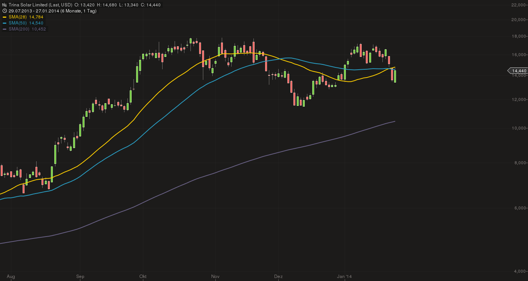Click the Okt label on the time axis

click(x=143, y=277)
